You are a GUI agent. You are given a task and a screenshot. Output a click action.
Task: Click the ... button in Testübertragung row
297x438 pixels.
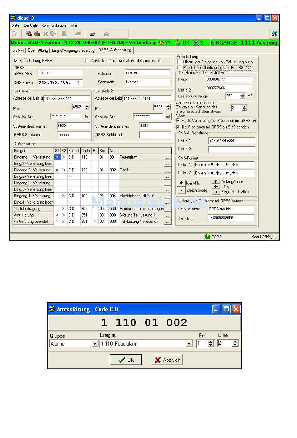[168, 209]
